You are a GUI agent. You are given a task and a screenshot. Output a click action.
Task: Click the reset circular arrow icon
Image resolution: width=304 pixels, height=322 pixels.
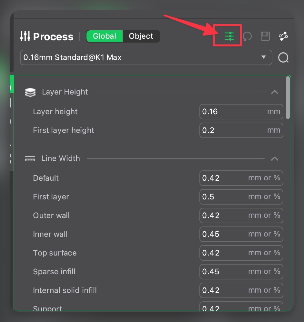[247, 36]
